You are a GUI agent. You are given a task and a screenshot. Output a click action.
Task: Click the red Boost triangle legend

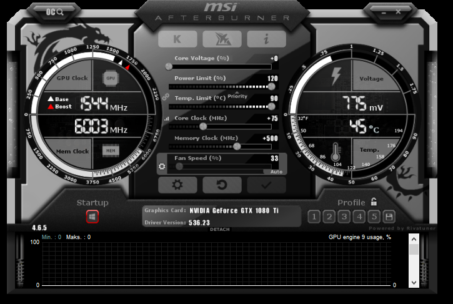pyautogui.click(x=51, y=107)
